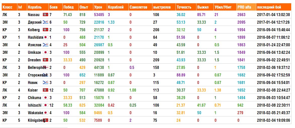This screenshot has height=128, width=295.
Task: Click the German flag icon beside Nassau
Action: [46, 15]
